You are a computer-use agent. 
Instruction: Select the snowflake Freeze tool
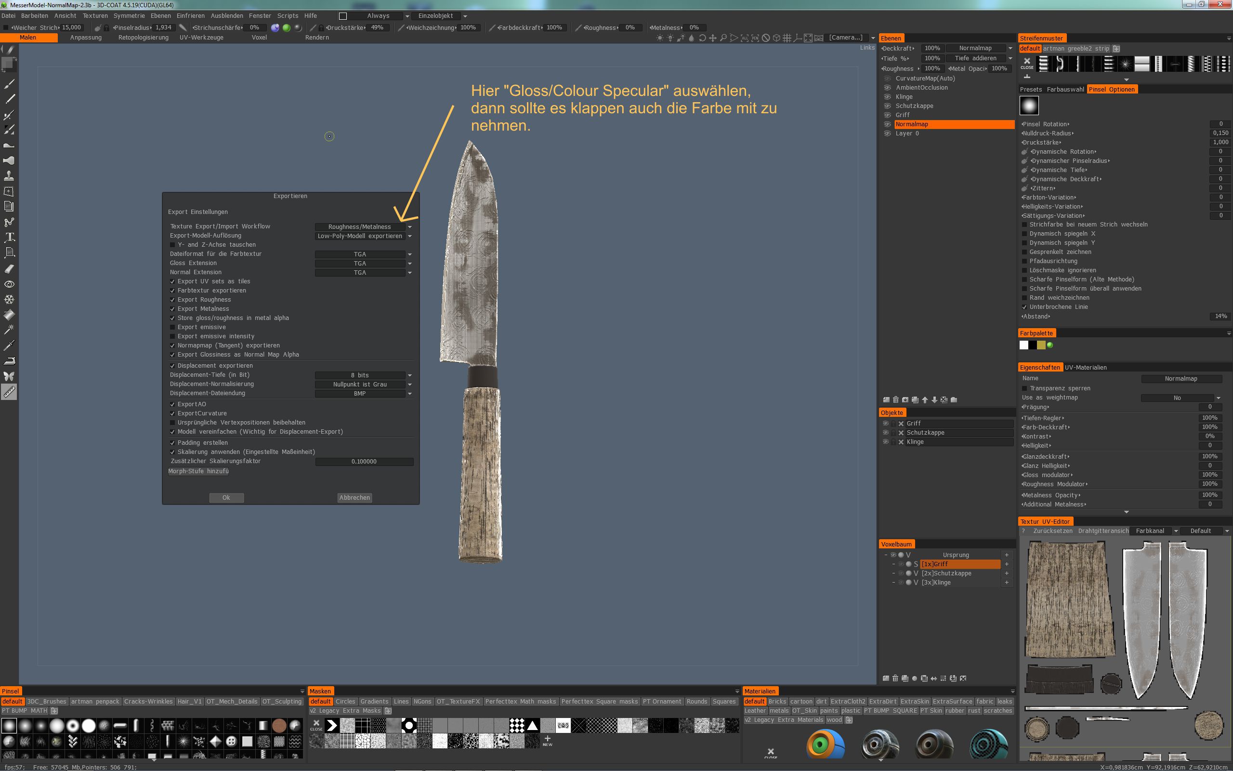[x=9, y=299]
